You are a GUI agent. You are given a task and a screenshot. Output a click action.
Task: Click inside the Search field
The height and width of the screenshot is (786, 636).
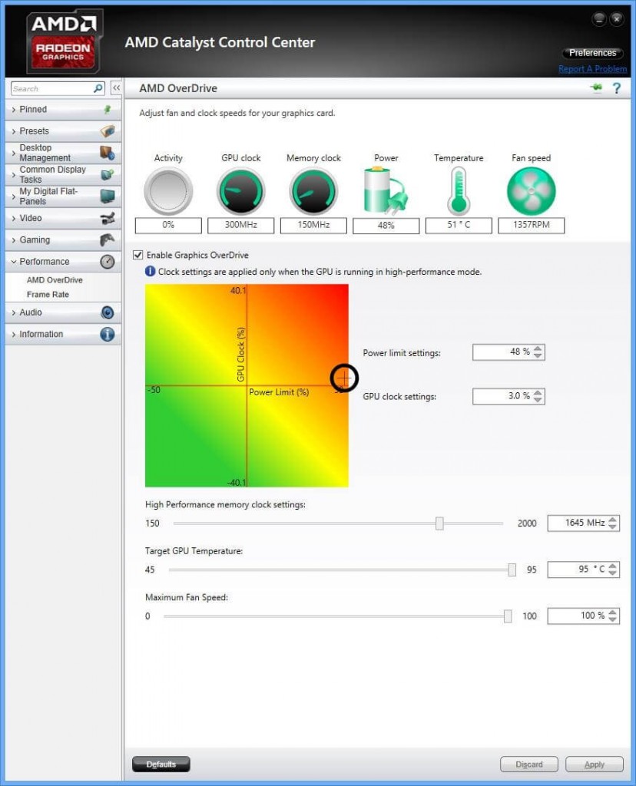pyautogui.click(x=52, y=88)
